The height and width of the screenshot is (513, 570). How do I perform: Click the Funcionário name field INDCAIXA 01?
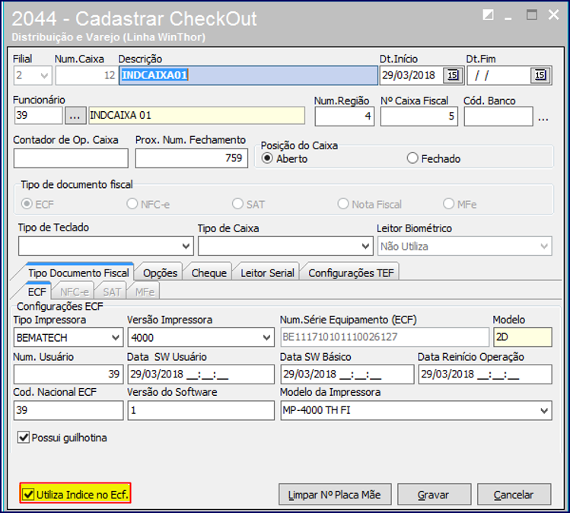tap(196, 116)
